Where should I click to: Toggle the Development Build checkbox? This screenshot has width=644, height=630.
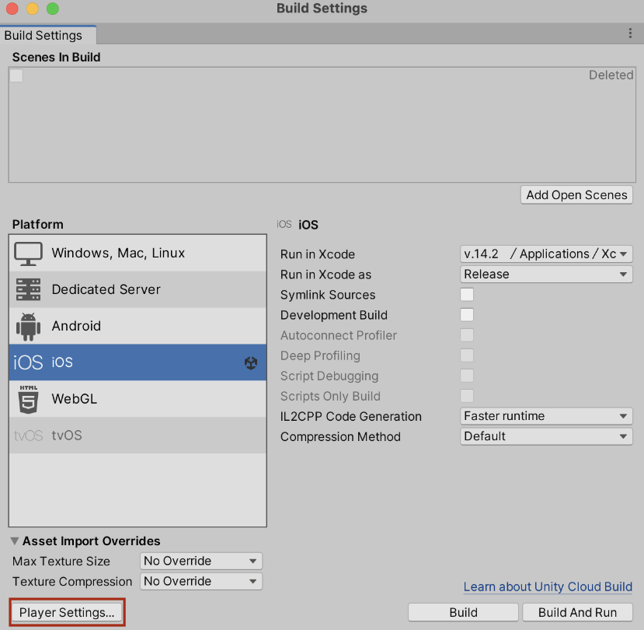pyautogui.click(x=467, y=315)
